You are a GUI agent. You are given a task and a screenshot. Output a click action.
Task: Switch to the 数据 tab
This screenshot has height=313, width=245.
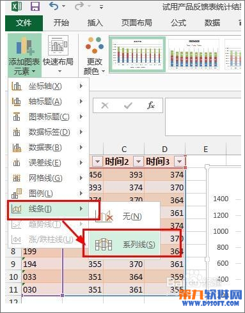(x=212, y=23)
